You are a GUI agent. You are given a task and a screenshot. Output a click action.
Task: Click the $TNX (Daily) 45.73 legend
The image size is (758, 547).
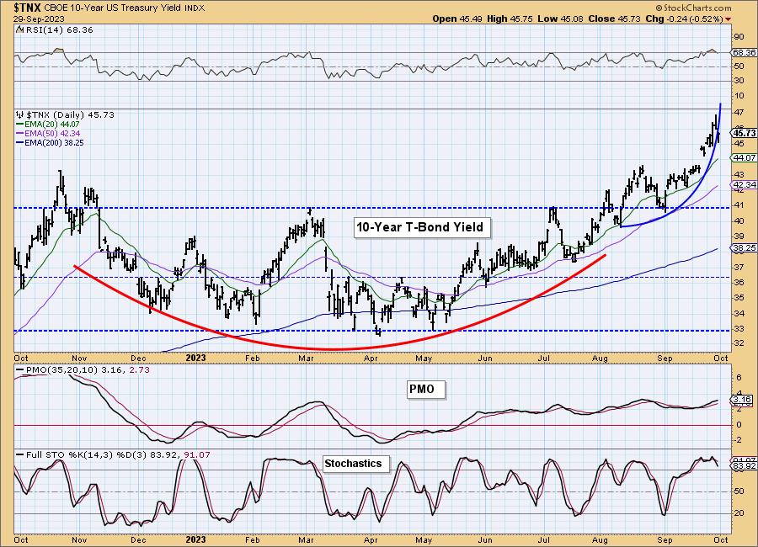coord(65,115)
